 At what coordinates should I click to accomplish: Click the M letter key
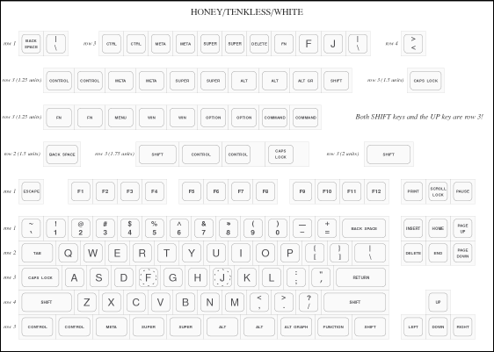pyautogui.click(x=235, y=302)
